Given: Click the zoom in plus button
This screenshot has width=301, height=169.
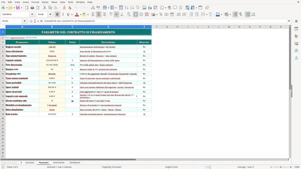Looking at the screenshot, I should (291, 167).
